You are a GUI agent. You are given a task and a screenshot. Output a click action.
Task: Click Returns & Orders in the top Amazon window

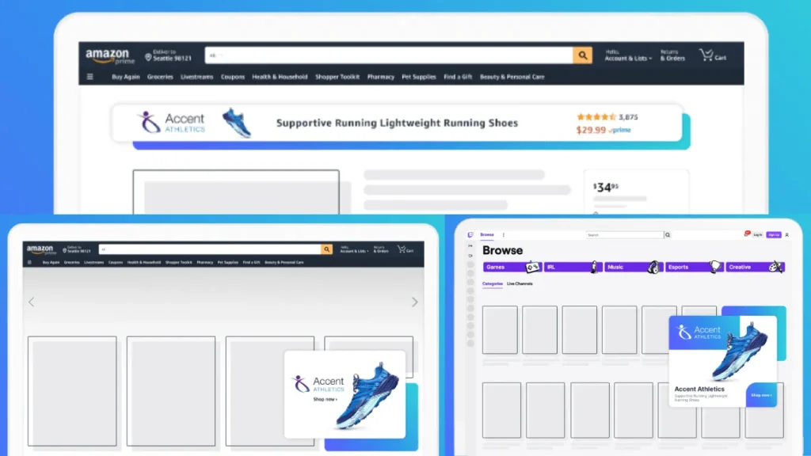pyautogui.click(x=672, y=55)
